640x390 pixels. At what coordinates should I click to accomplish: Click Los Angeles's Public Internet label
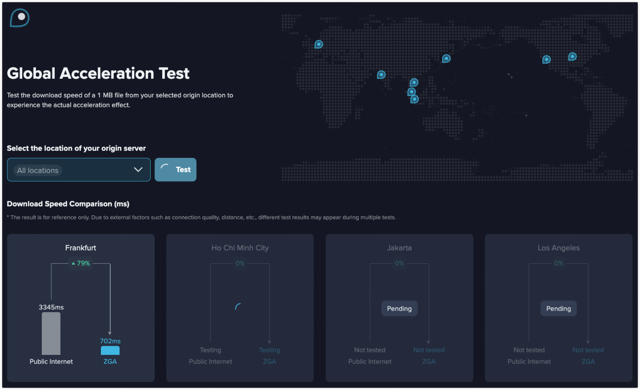pyautogui.click(x=529, y=362)
